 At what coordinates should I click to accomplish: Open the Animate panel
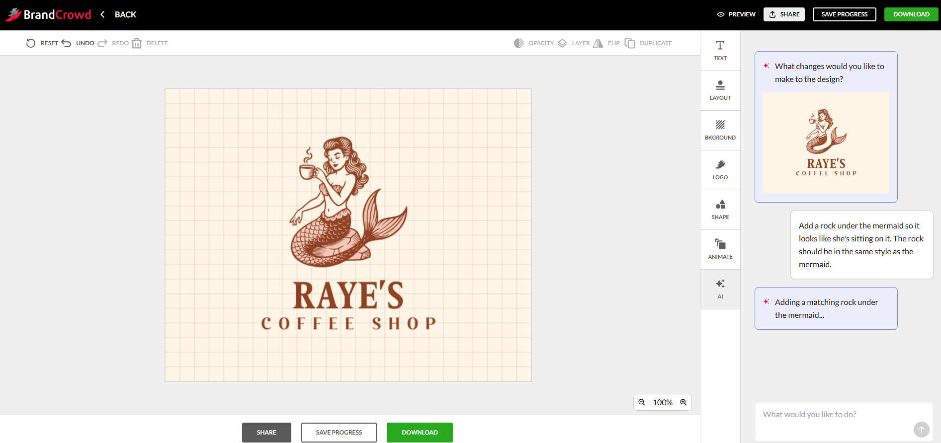[x=720, y=249]
